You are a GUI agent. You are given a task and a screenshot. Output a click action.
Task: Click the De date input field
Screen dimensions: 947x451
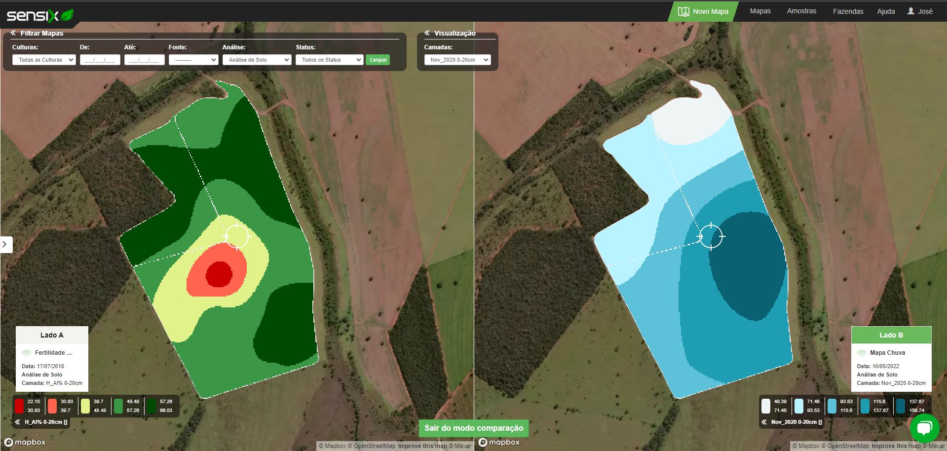pyautogui.click(x=100, y=60)
